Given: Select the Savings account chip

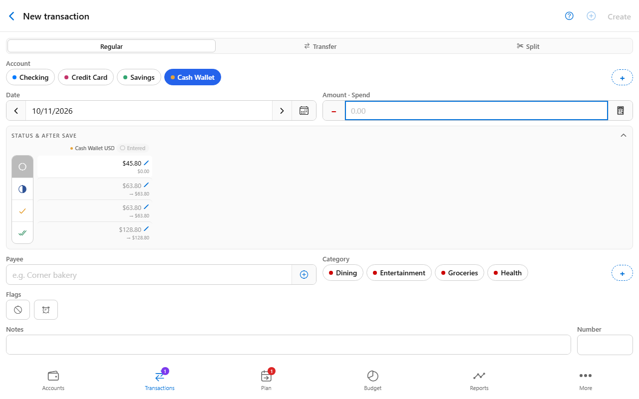Looking at the screenshot, I should (139, 77).
